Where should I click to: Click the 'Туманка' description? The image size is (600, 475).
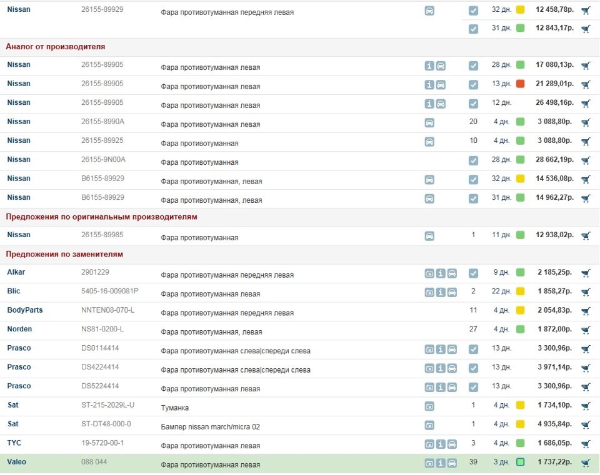[175, 408]
